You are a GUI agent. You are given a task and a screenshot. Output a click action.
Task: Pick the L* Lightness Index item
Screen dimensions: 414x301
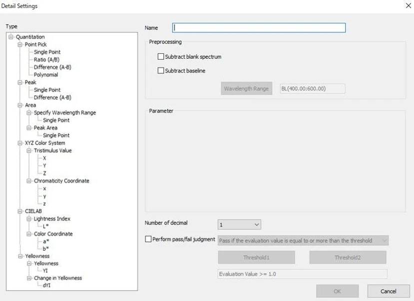click(x=45, y=226)
